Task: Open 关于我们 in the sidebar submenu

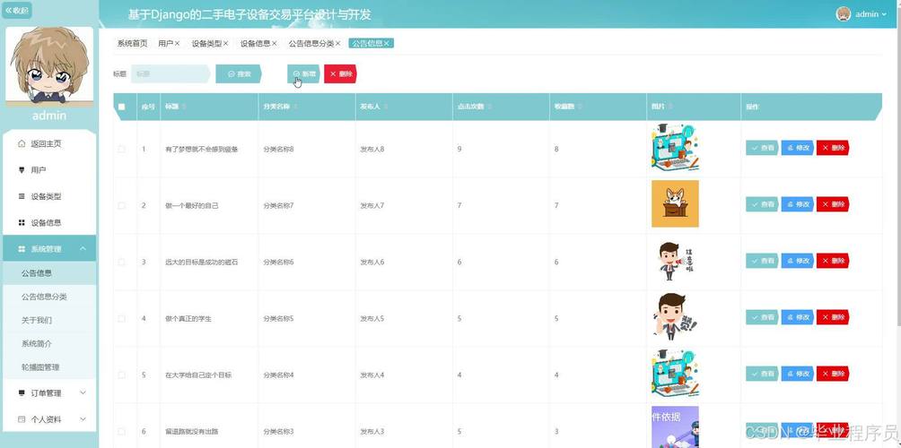Action: tap(49, 320)
